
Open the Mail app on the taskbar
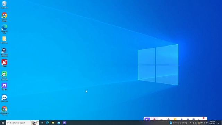[x=59, y=123]
